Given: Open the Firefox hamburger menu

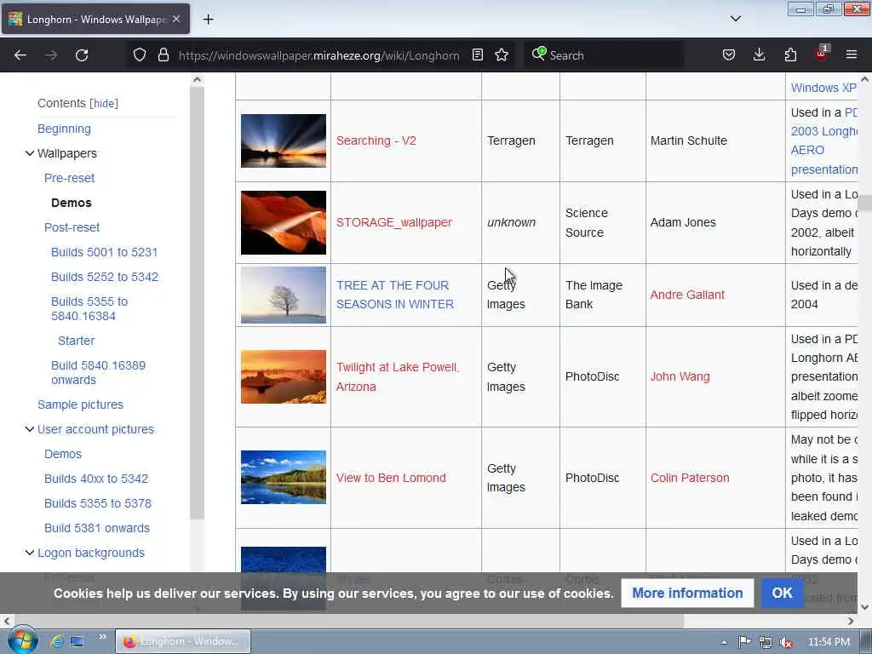Looking at the screenshot, I should [x=852, y=54].
